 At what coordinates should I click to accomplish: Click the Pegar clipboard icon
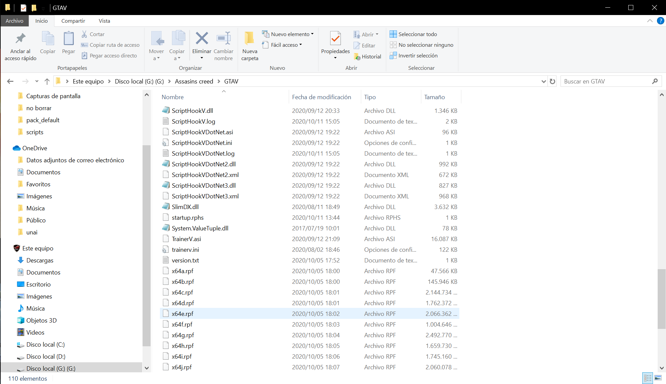point(68,39)
